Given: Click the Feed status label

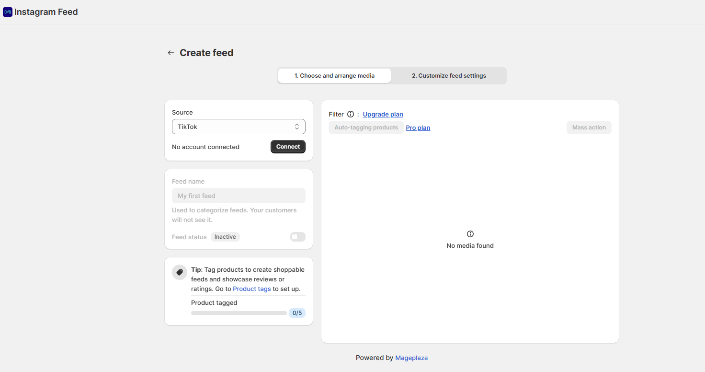Looking at the screenshot, I should point(189,237).
